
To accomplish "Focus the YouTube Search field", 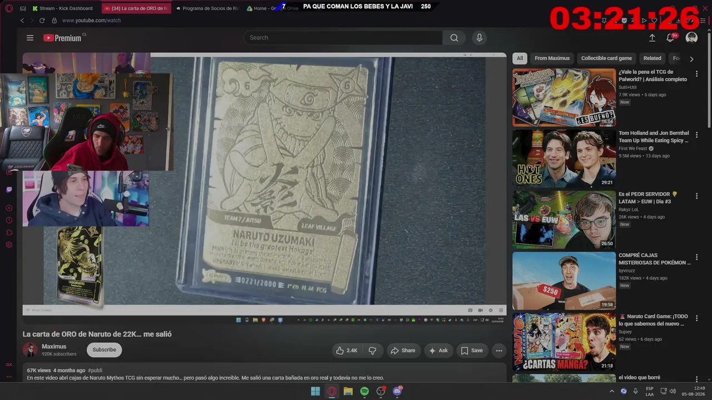I will (x=343, y=38).
